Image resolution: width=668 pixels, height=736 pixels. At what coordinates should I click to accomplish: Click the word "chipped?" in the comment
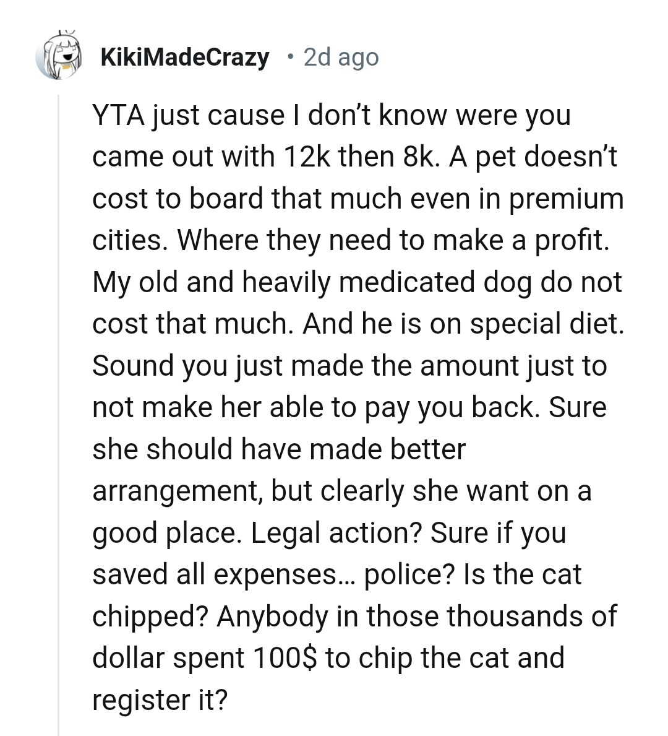click(149, 617)
